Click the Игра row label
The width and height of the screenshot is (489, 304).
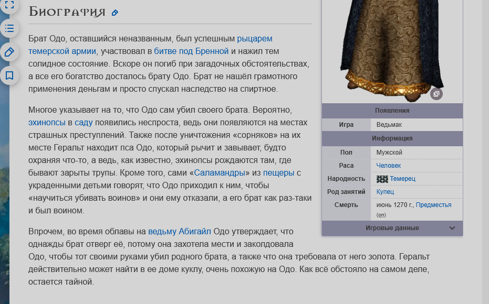tap(346, 125)
